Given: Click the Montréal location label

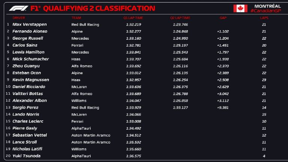Looking at the screenshot, I should (x=267, y=6).
